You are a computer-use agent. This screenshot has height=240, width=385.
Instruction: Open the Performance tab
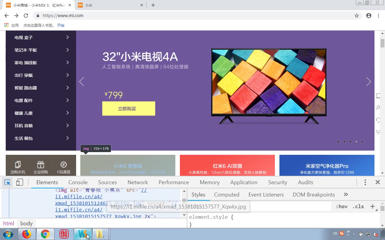174,182
